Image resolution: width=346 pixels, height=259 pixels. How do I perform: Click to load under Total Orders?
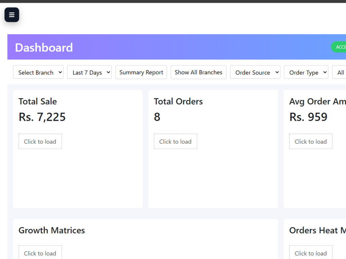(x=175, y=141)
